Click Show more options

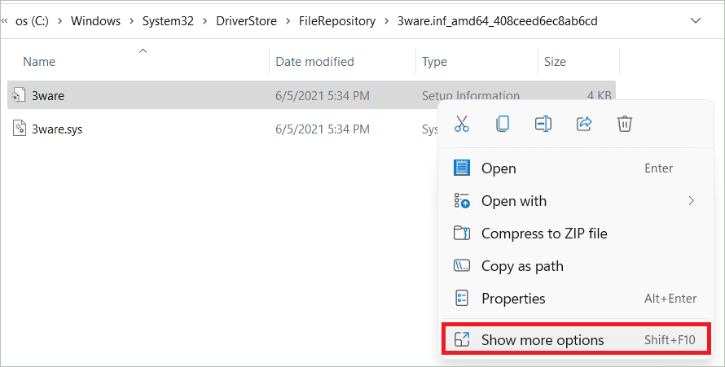(x=575, y=340)
